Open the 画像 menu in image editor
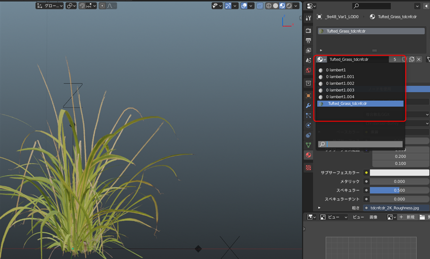Viewport: 430px width, 259px height. (x=373, y=217)
